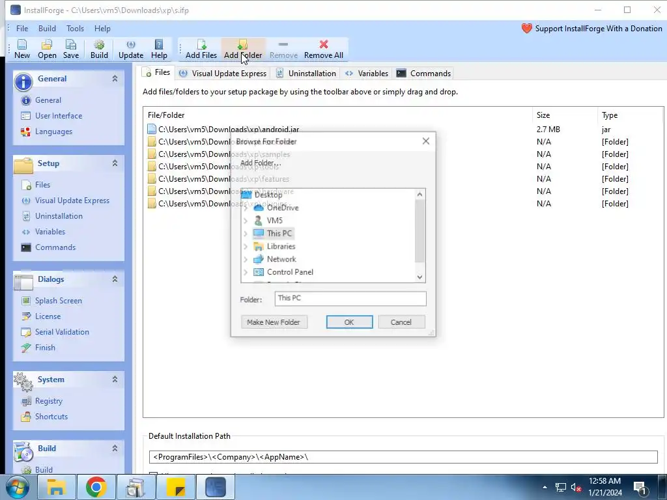
Task: Click Cancel in Browse For Folder dialog
Action: tap(401, 322)
